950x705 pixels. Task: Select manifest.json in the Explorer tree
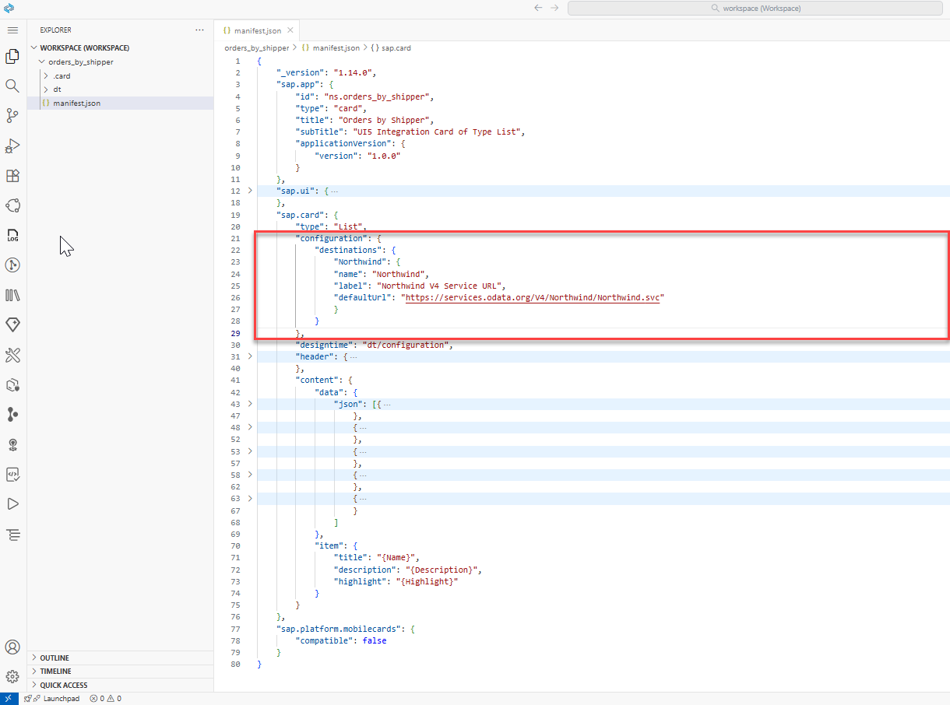point(120,103)
